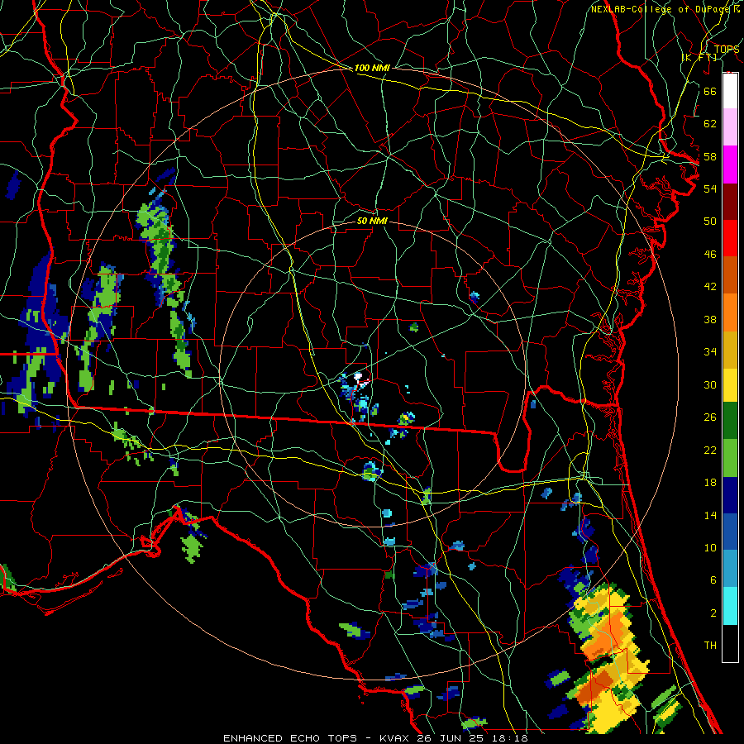Click the 46 scale label

(x=710, y=254)
